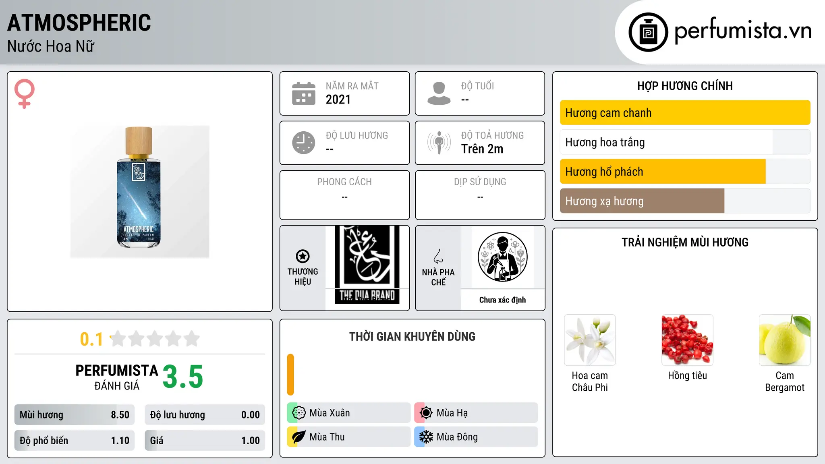Click the green 3.5 Perfumista score
The height and width of the screenshot is (464, 825).
click(183, 377)
